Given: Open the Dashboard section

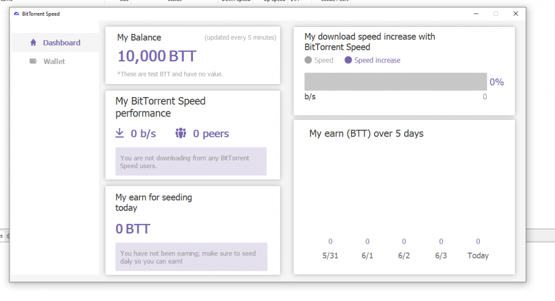Looking at the screenshot, I should point(55,42).
